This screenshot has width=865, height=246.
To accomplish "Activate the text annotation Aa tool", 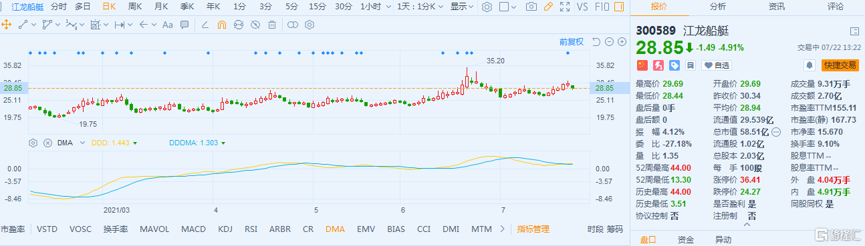I will [x=167, y=25].
